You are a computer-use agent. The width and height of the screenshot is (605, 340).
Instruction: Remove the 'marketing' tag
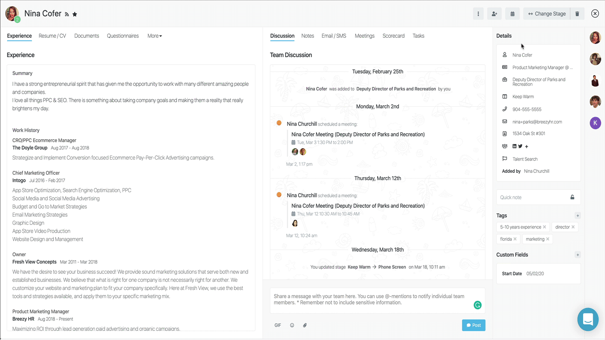click(548, 239)
